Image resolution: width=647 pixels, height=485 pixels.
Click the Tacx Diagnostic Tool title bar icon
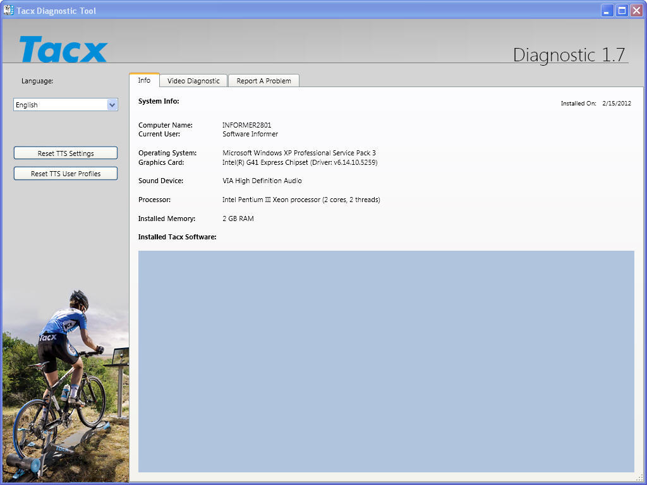point(9,10)
